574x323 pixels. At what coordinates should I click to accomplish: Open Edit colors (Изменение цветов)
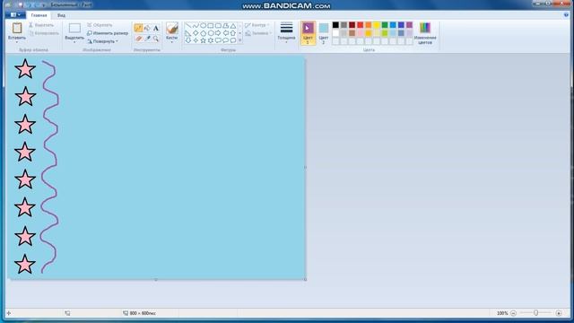click(x=425, y=33)
